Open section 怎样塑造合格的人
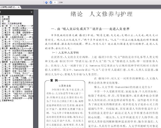 [19, 30]
